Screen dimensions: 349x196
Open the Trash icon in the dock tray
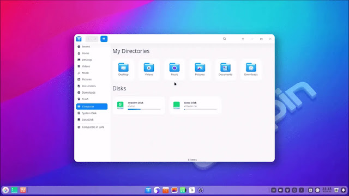click(x=336, y=190)
